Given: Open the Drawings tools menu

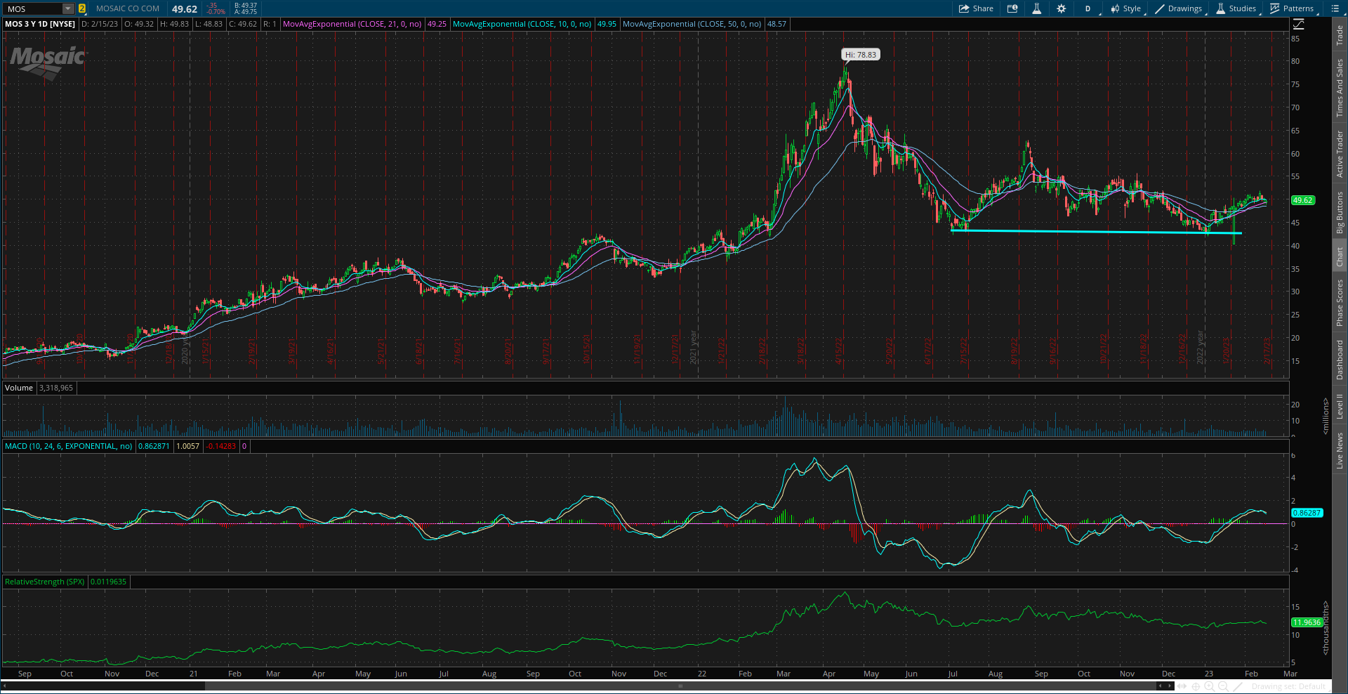Looking at the screenshot, I should coord(1179,8).
